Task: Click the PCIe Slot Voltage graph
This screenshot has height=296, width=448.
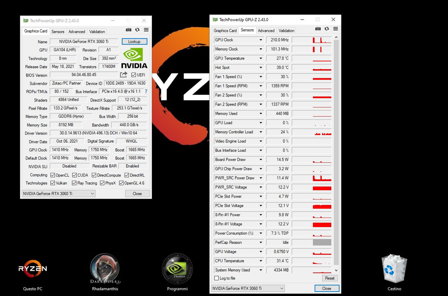Action: coord(311,206)
